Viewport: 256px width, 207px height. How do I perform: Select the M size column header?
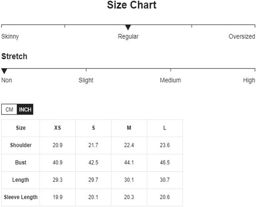pos(129,128)
